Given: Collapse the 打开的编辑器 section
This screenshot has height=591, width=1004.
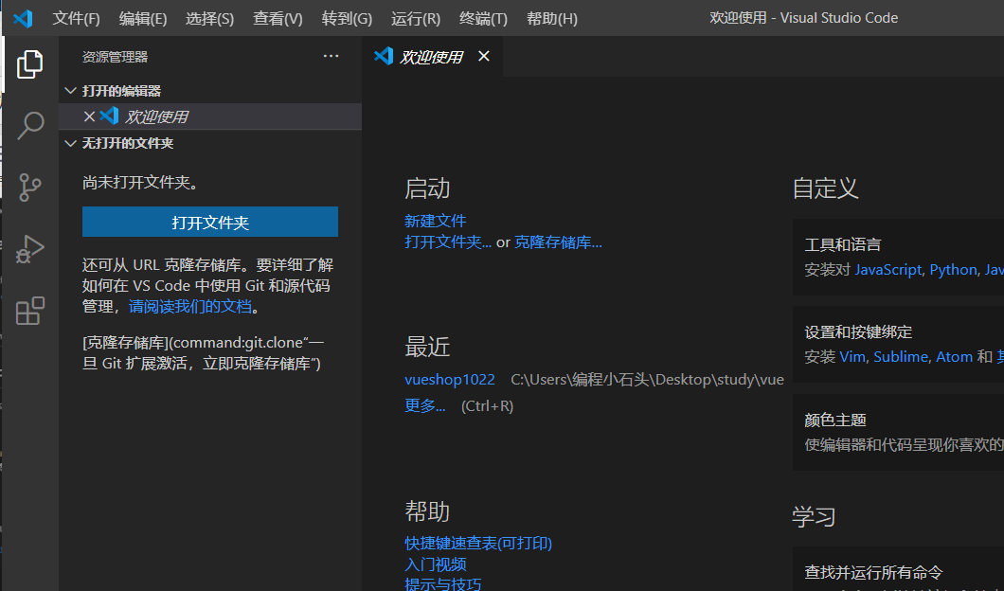Looking at the screenshot, I should click(70, 91).
